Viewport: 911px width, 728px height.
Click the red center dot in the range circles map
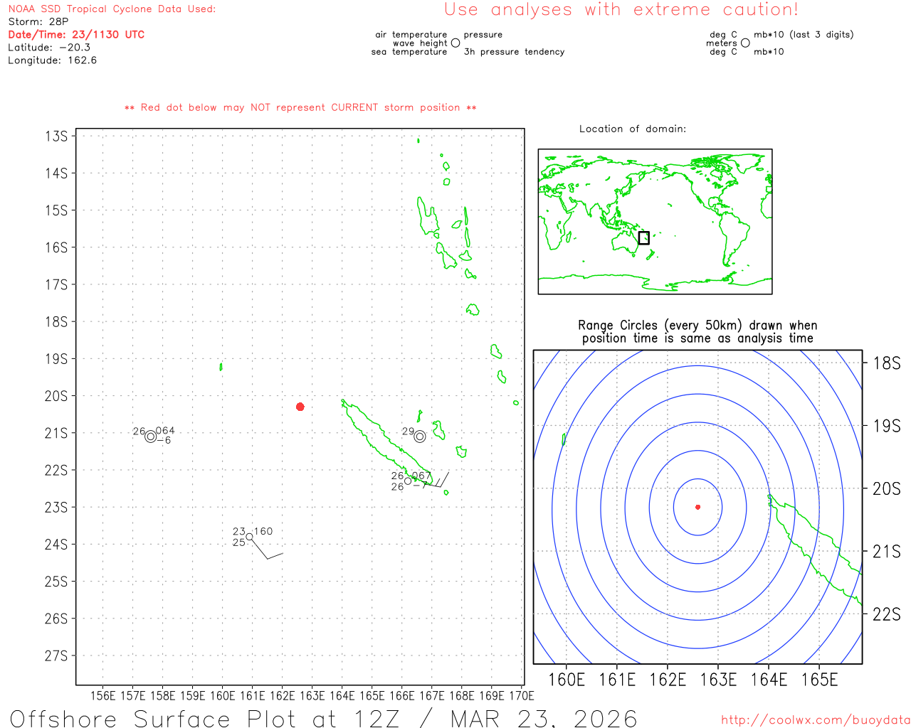tap(697, 507)
